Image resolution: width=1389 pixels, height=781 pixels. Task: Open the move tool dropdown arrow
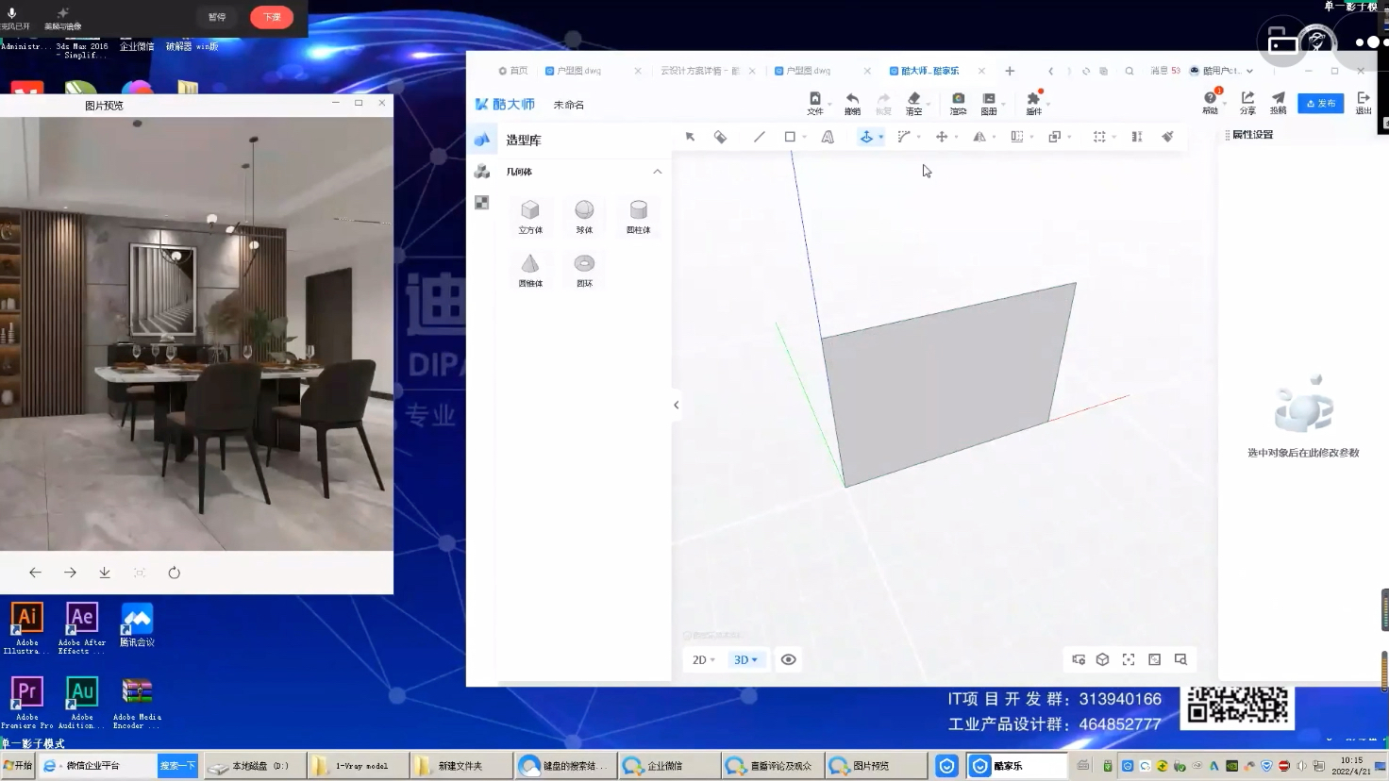click(956, 138)
